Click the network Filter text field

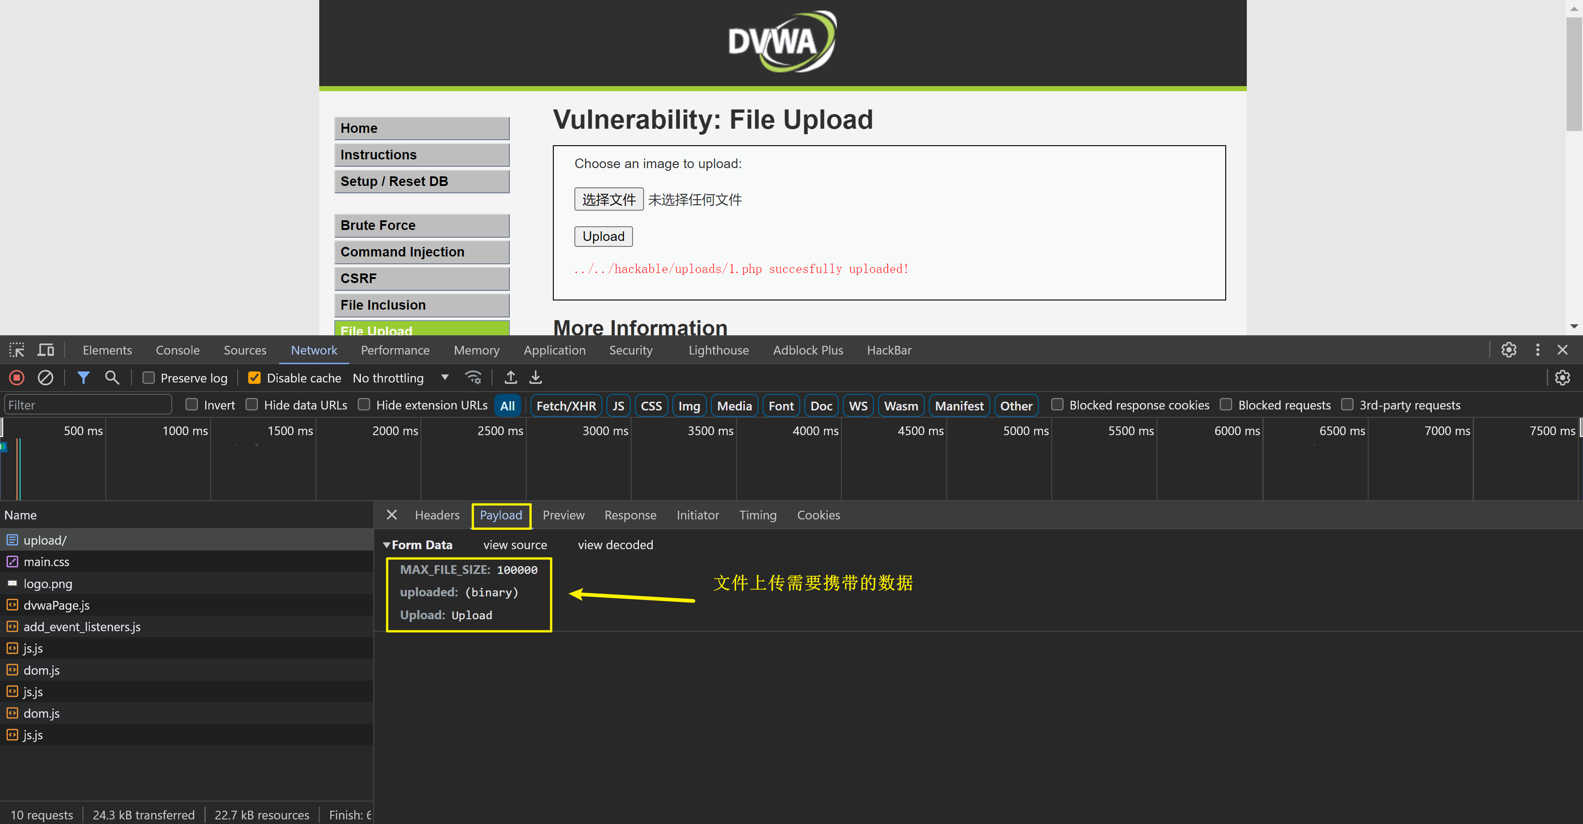(x=87, y=404)
